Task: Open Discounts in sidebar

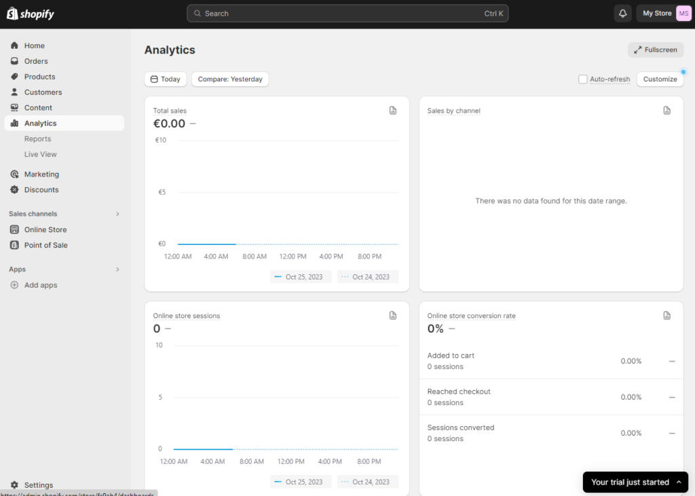Action: tap(64, 189)
